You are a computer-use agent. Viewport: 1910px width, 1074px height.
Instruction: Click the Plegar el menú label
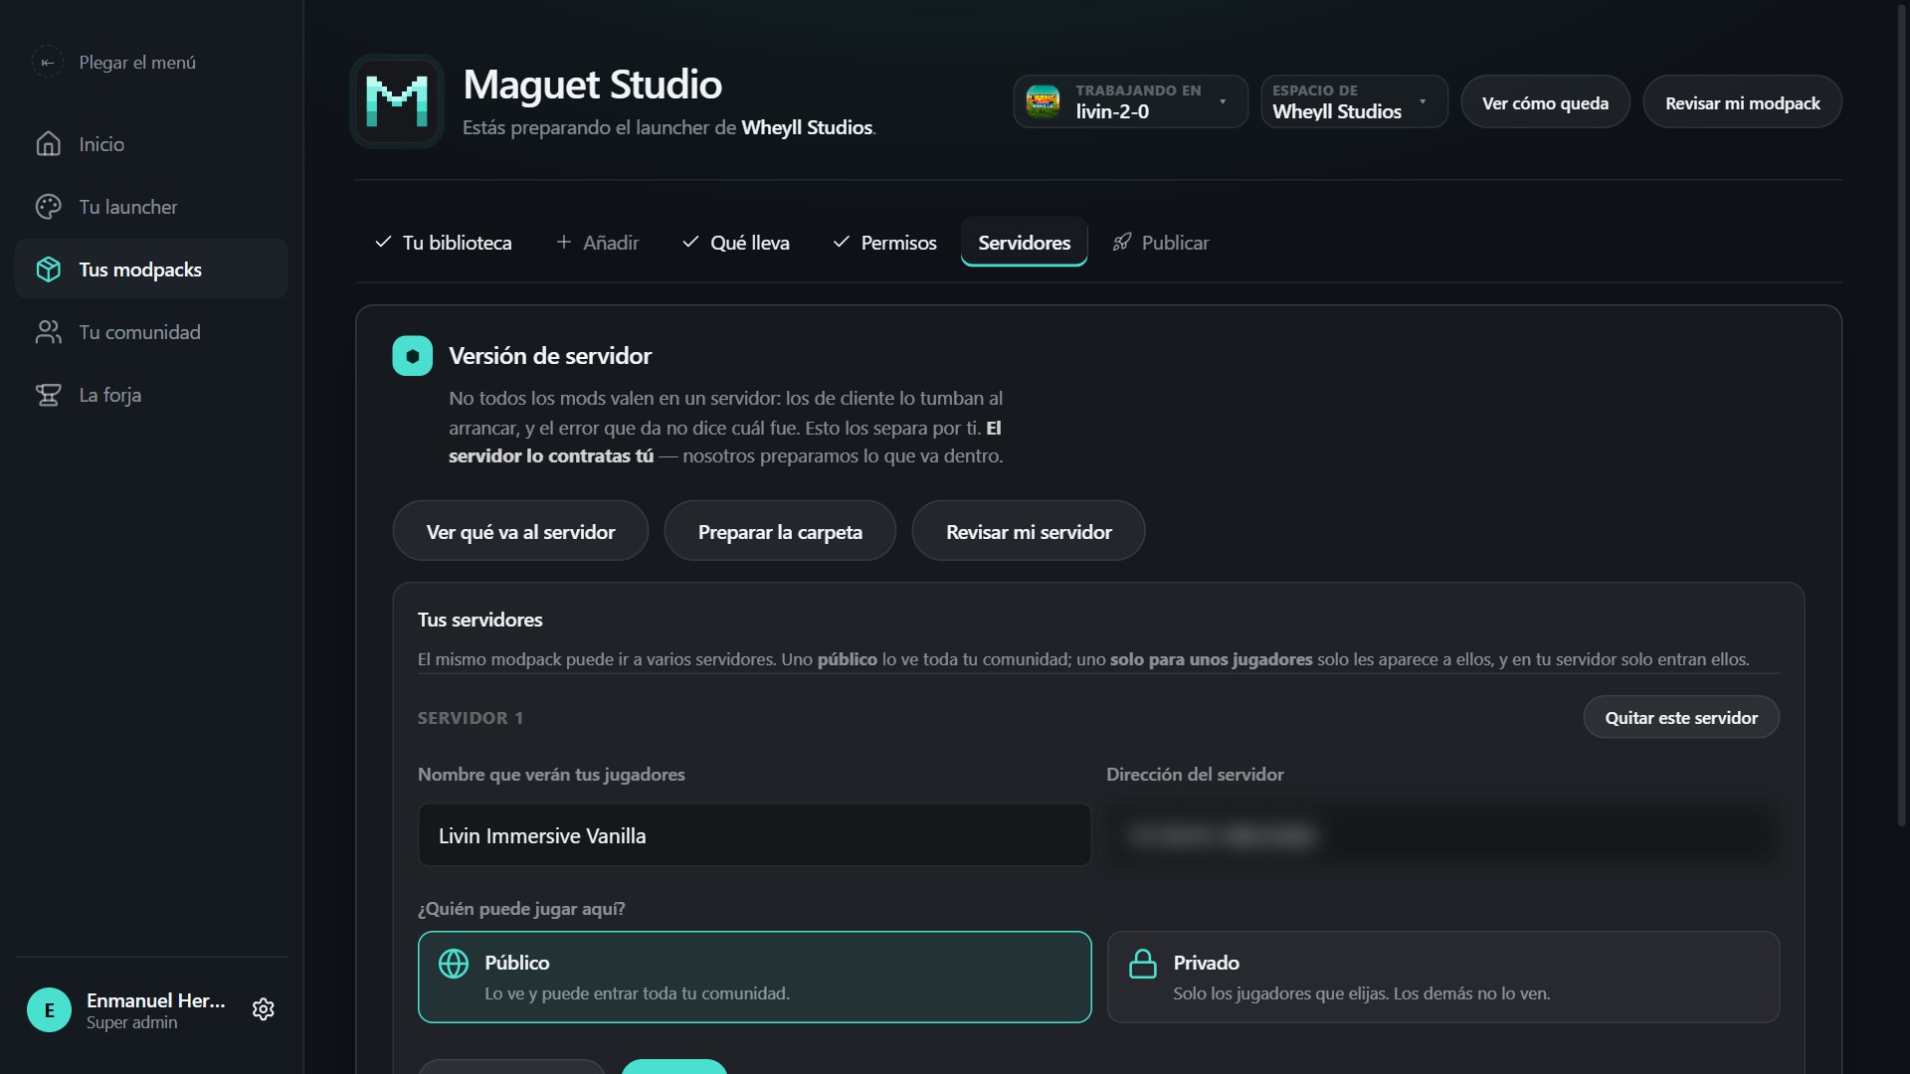[137, 62]
